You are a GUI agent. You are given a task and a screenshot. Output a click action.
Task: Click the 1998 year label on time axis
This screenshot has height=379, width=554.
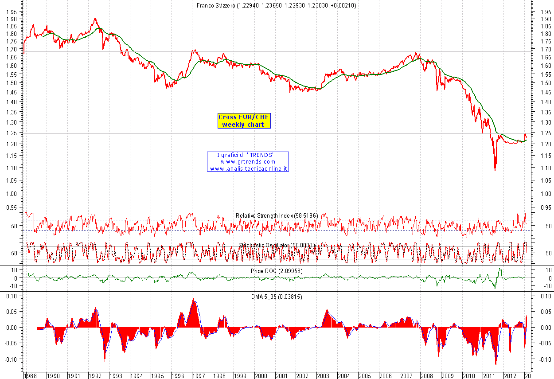220,375
